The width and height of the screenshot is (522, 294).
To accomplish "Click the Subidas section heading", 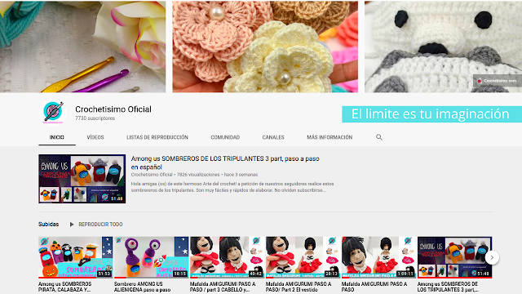I will click(x=49, y=225).
